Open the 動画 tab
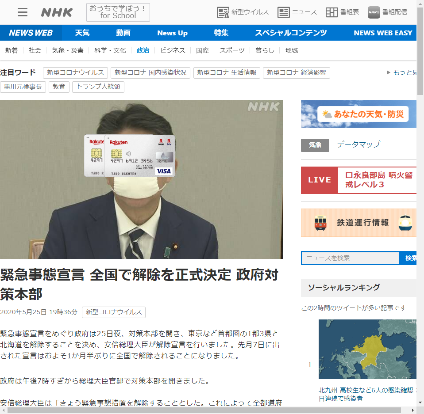The height and width of the screenshot is (414, 424). [x=123, y=33]
